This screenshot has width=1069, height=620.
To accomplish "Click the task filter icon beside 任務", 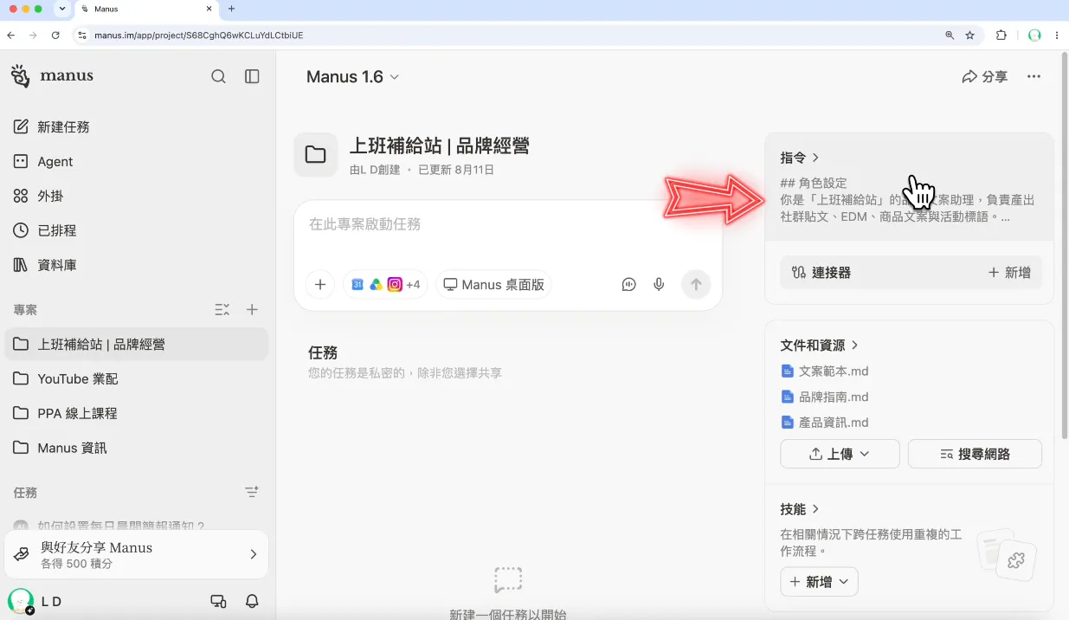I will point(252,492).
